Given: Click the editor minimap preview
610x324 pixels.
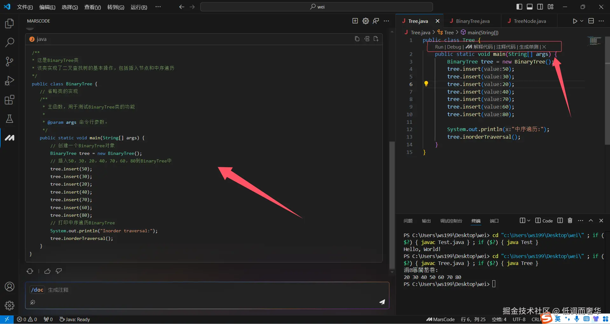Looking at the screenshot, I should coord(594,41).
